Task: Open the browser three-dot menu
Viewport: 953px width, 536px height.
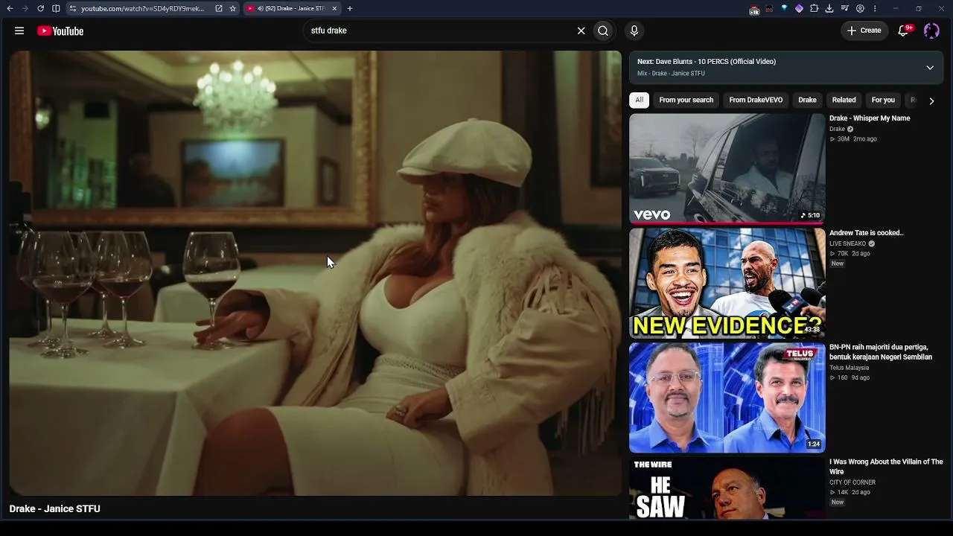Action: pyautogui.click(x=875, y=8)
